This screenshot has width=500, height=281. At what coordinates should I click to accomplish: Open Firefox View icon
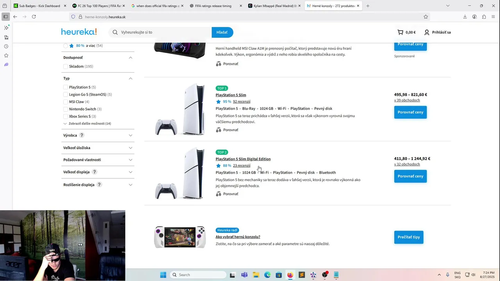coord(5,6)
